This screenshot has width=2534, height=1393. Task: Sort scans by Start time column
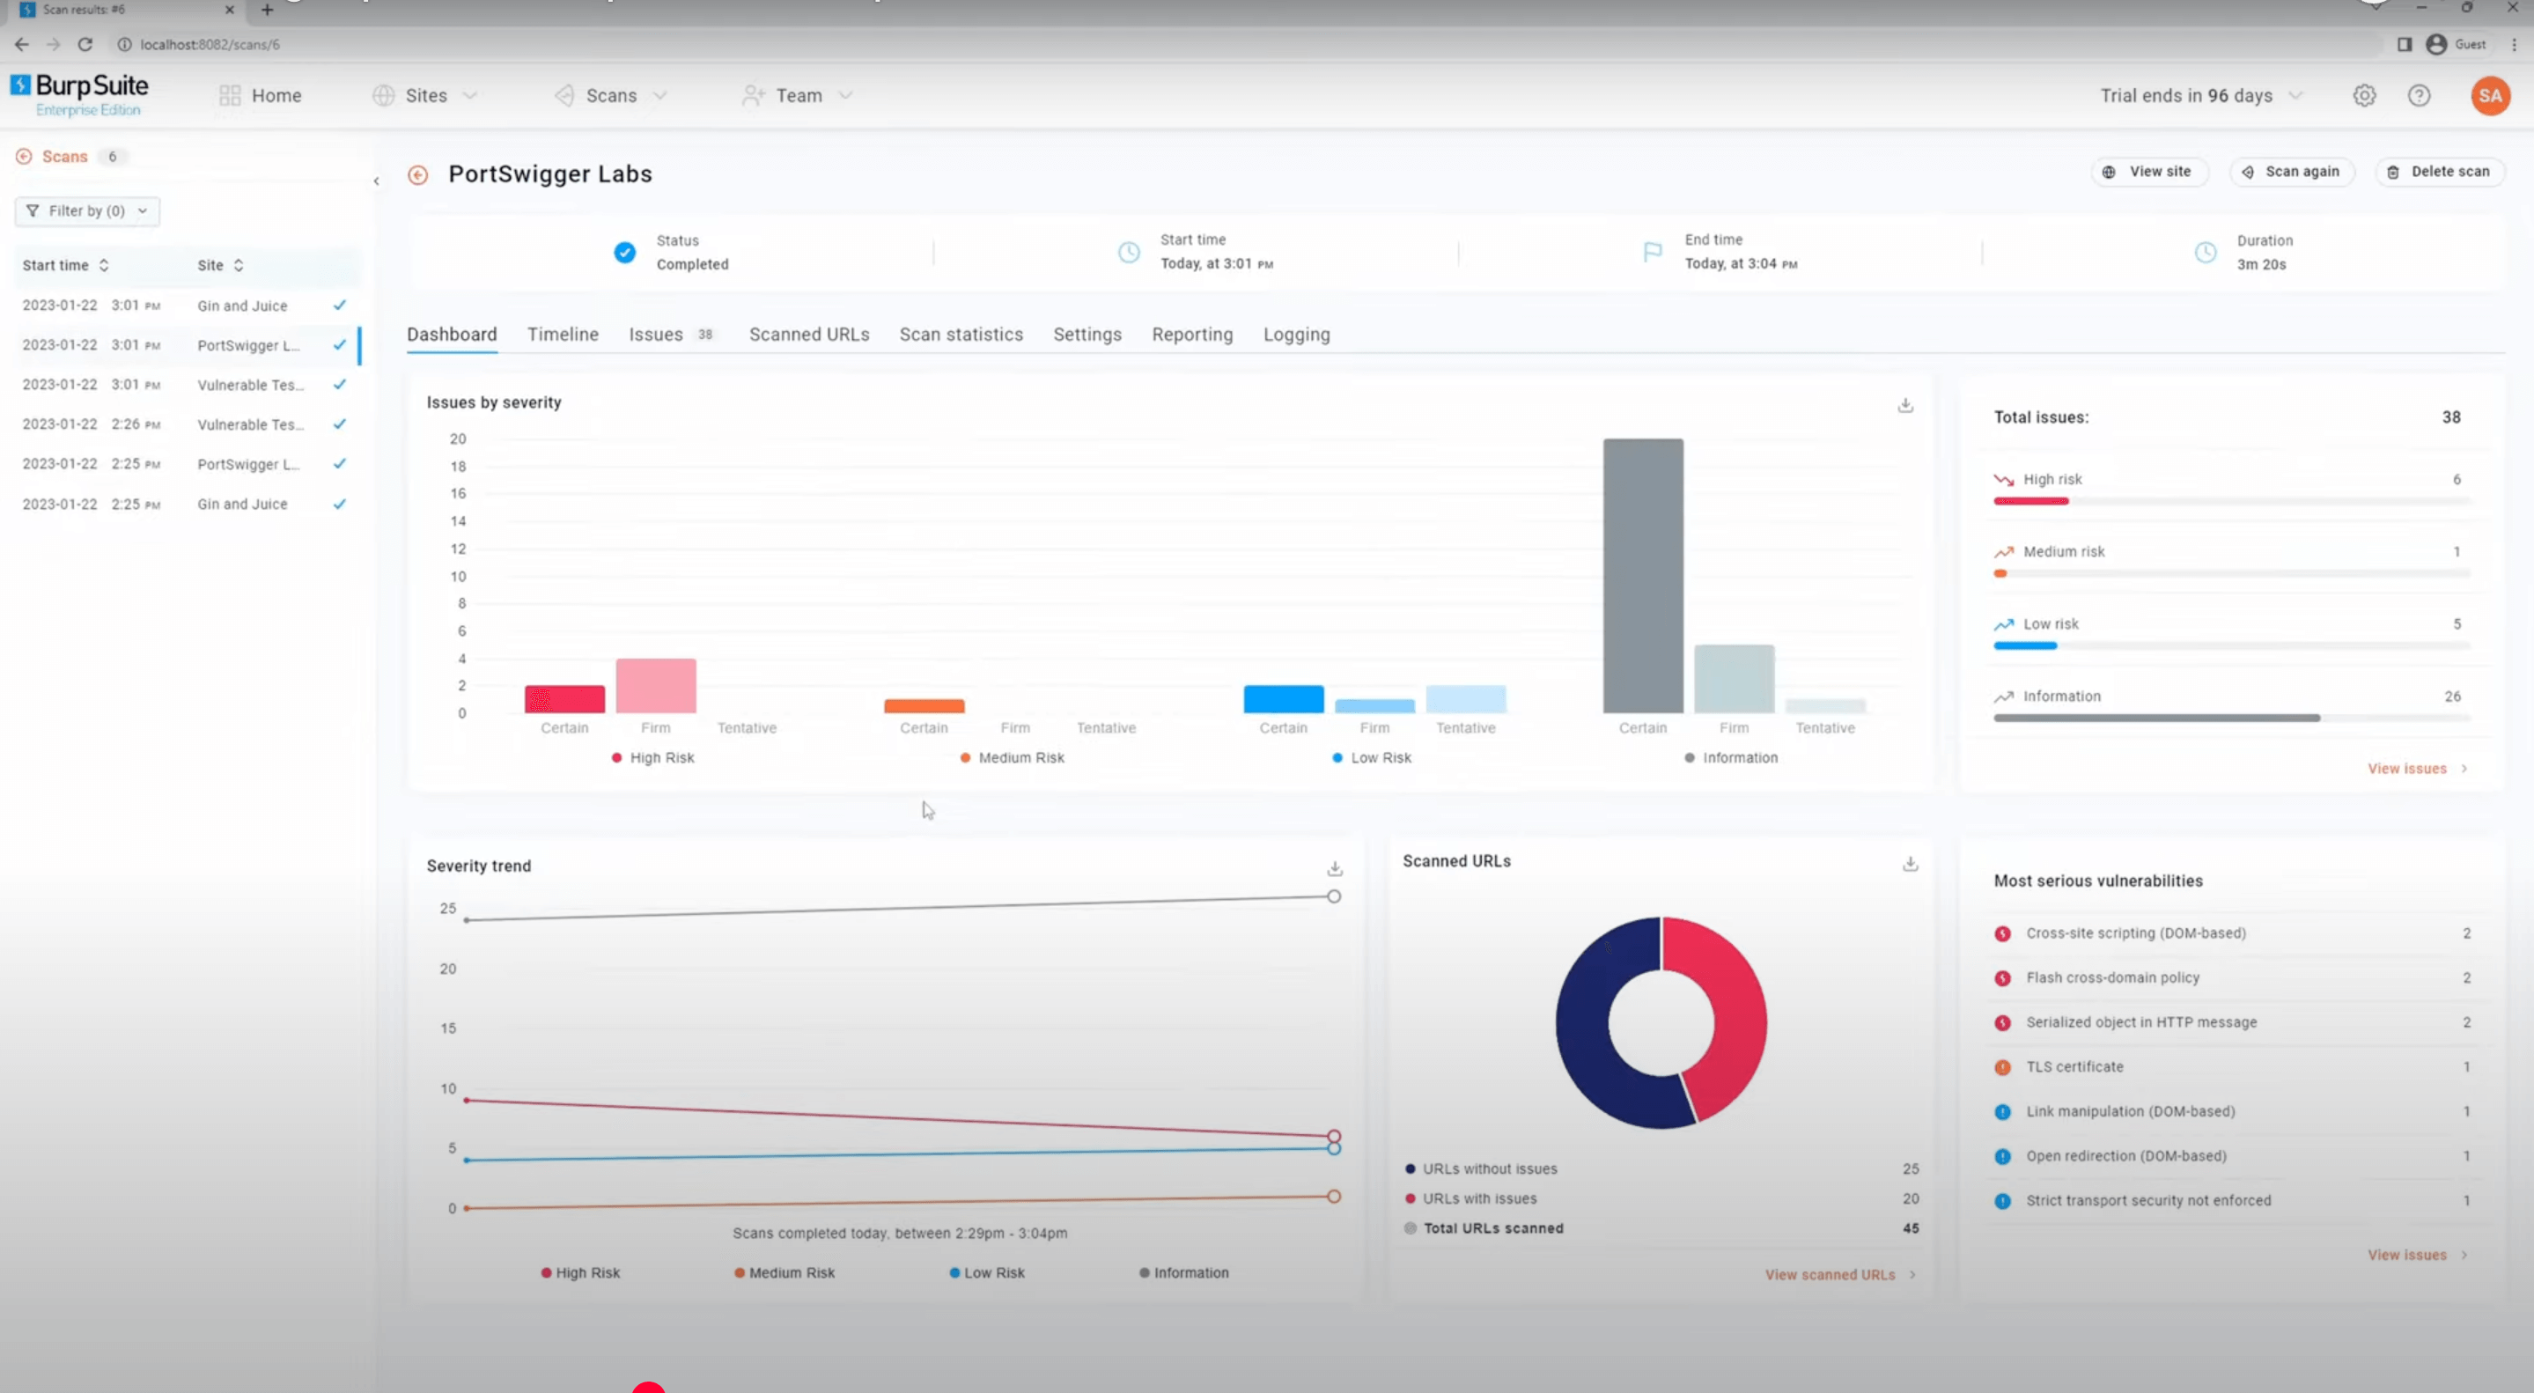[x=66, y=266]
